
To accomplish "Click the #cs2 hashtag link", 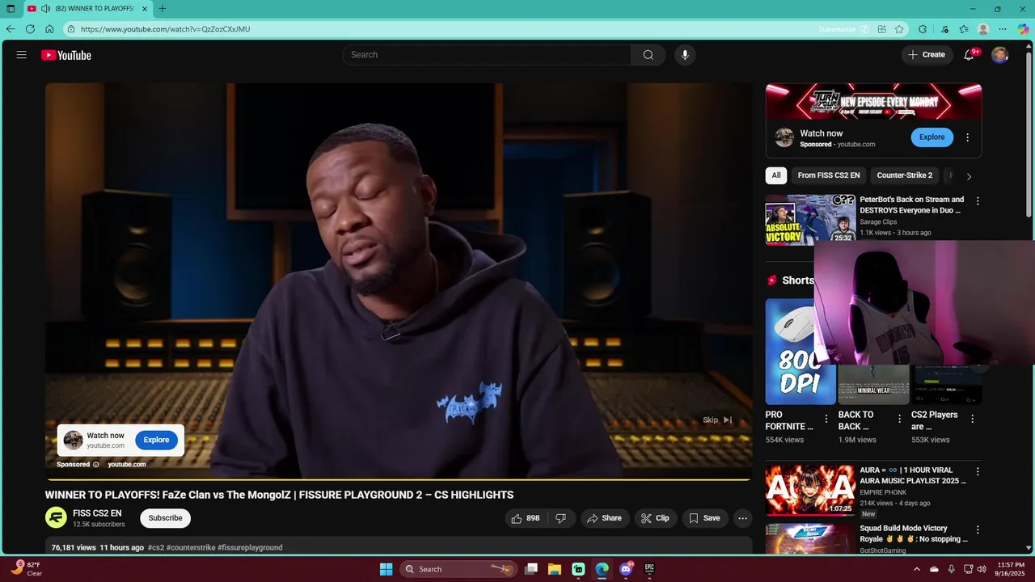I will point(156,548).
